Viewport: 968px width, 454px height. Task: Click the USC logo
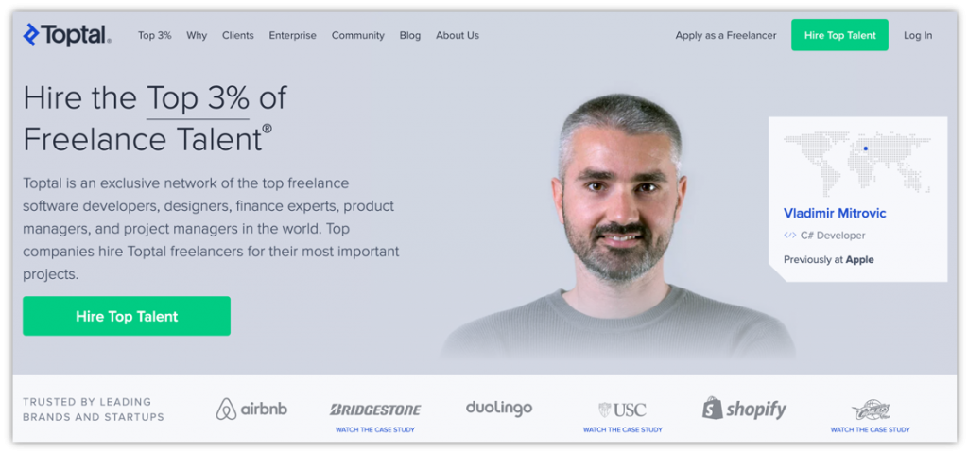point(622,410)
